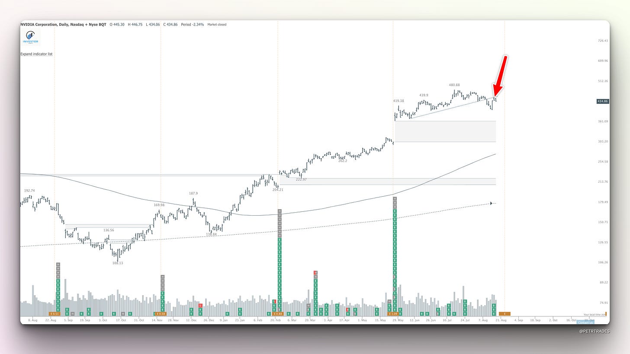Viewport: 630px width, 354px height.
Task: Click the Contact us button
Action: point(585,322)
